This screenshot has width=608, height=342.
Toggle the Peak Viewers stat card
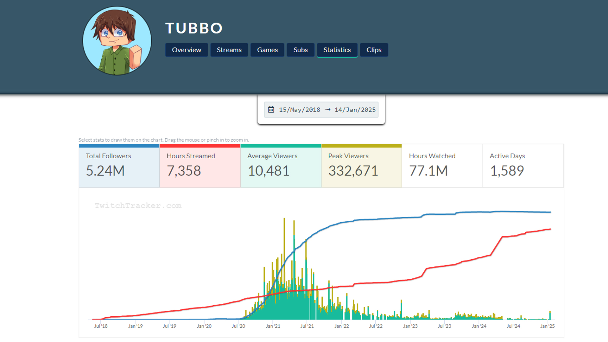(362, 166)
